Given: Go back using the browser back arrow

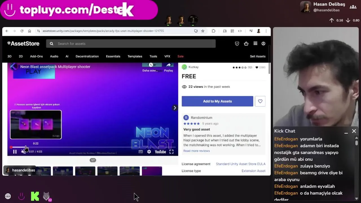Looking at the screenshot, I should point(7,31).
